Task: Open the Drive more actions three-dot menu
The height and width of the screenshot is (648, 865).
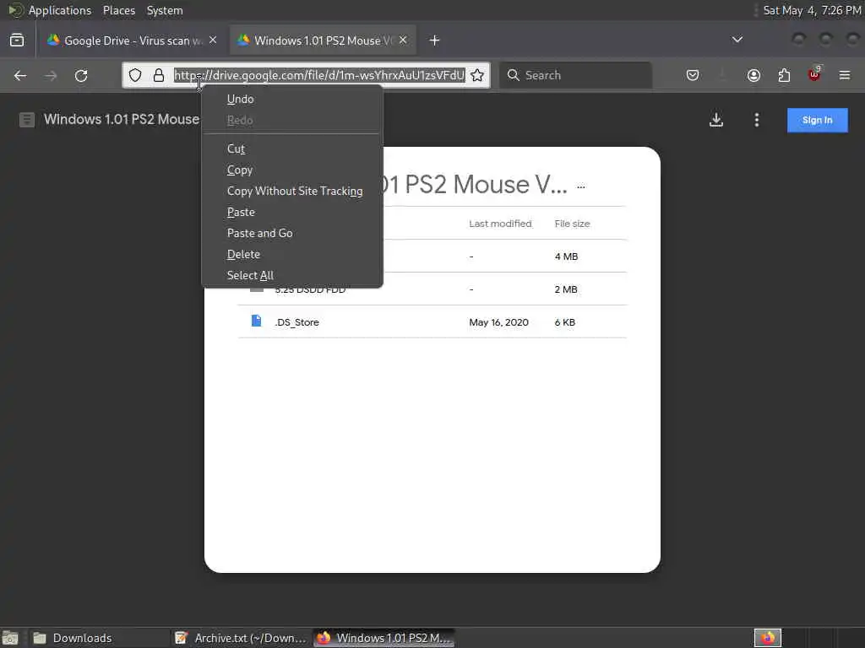Action: [757, 120]
